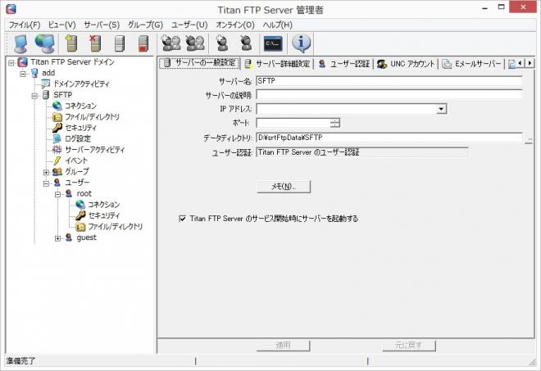541x371 pixels.
Task: Open セキュリティ under root user
Action: point(104,215)
